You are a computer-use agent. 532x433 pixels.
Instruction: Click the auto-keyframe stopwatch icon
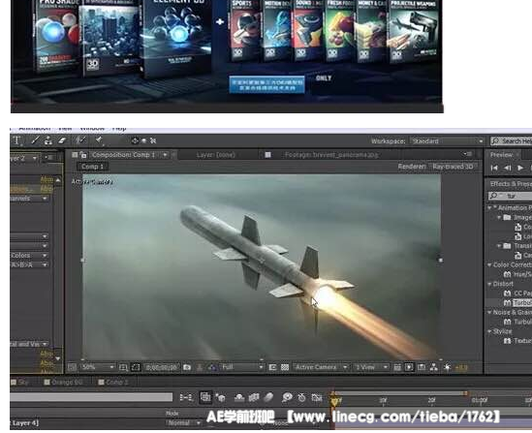pyautogui.click(x=301, y=397)
